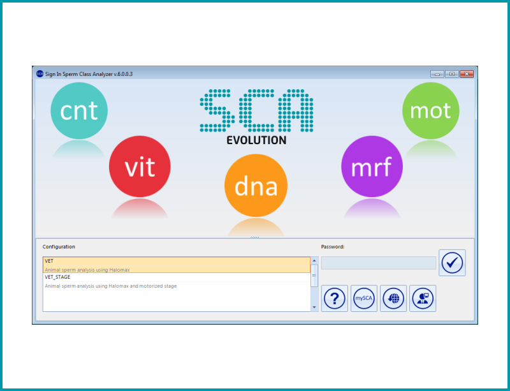
Task: Maximize the Sign In window
Action: click(452, 74)
